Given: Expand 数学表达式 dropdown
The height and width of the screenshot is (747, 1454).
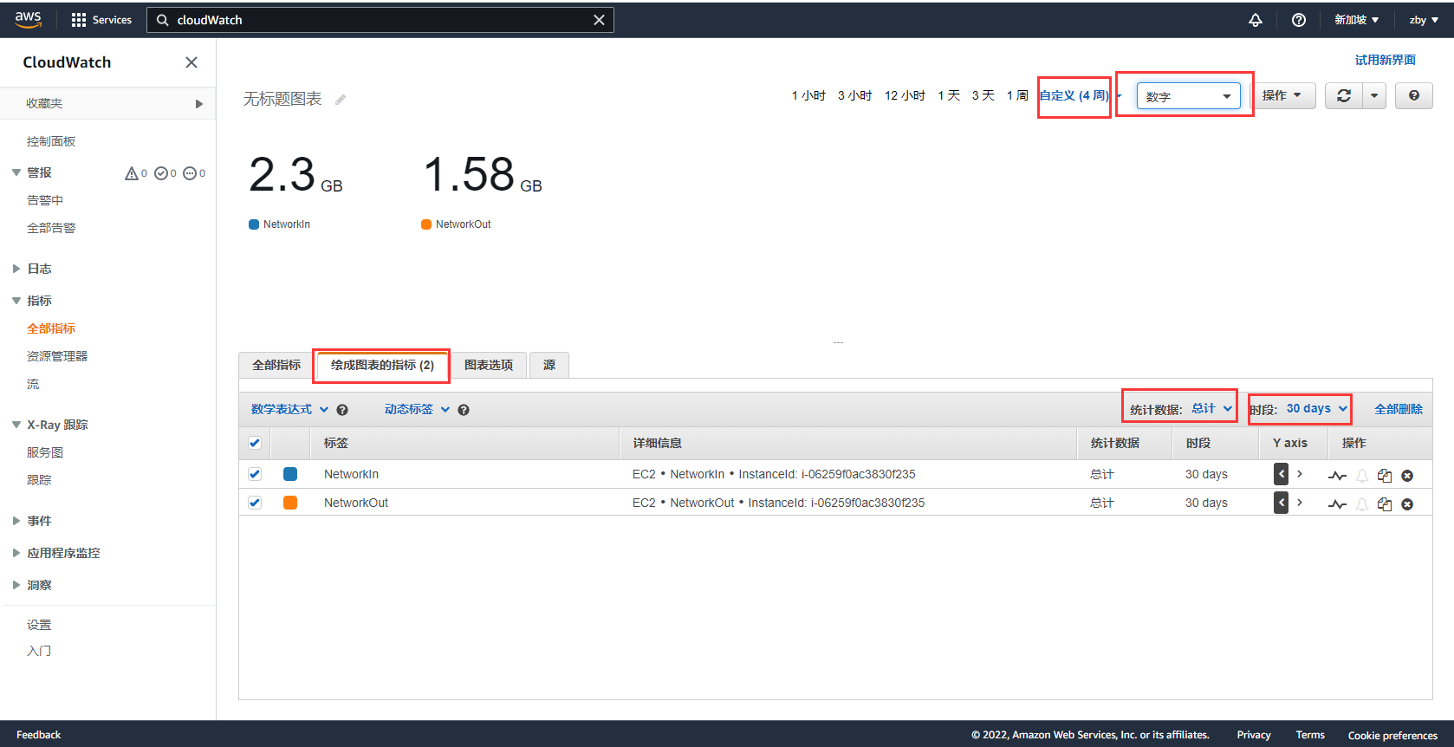Looking at the screenshot, I should pyautogui.click(x=290, y=410).
